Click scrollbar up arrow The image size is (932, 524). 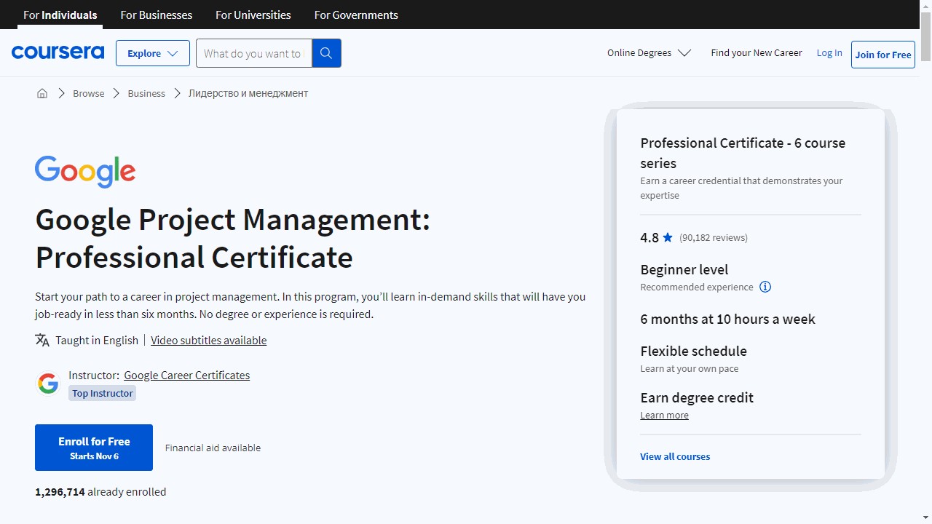point(926,6)
